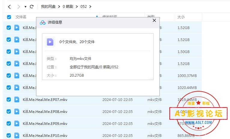Click the 20.27GB total size value
This screenshot has width=230, height=139.
77,75
